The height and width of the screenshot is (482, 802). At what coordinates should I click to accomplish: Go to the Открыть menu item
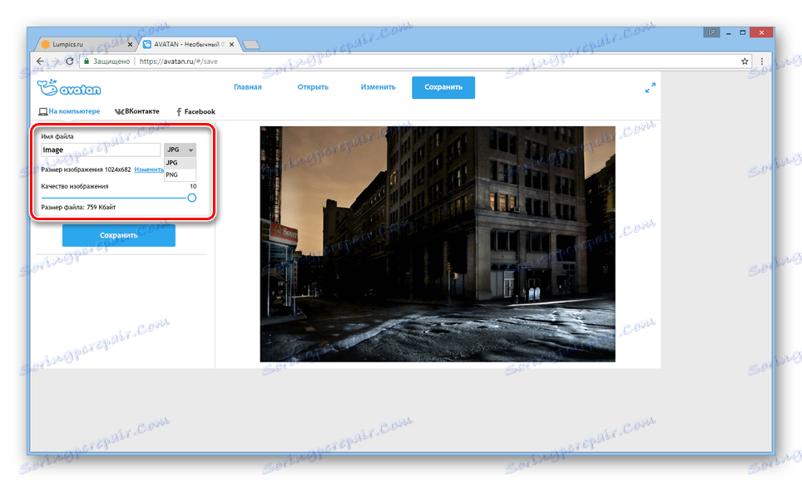click(313, 87)
